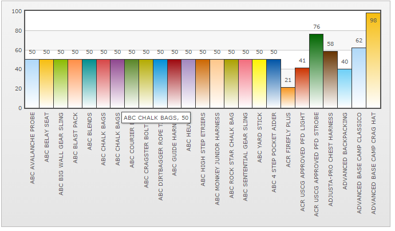This screenshot has height=231, width=395.
Task: Click the 'ABC AVALANCHE PROBE' axis label
Action: click(32, 148)
